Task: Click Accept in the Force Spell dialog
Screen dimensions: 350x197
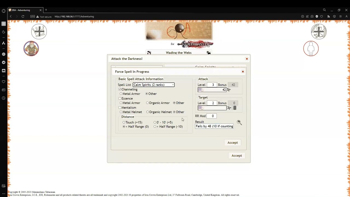Action: click(x=233, y=143)
